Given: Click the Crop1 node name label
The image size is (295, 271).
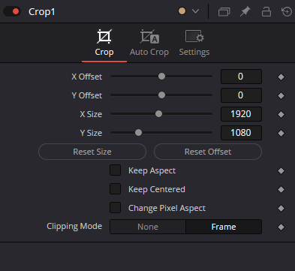Looking at the screenshot, I should [42, 12].
